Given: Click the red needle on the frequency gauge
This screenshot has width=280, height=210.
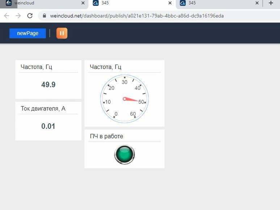Looking at the screenshot, I should [x=131, y=99].
